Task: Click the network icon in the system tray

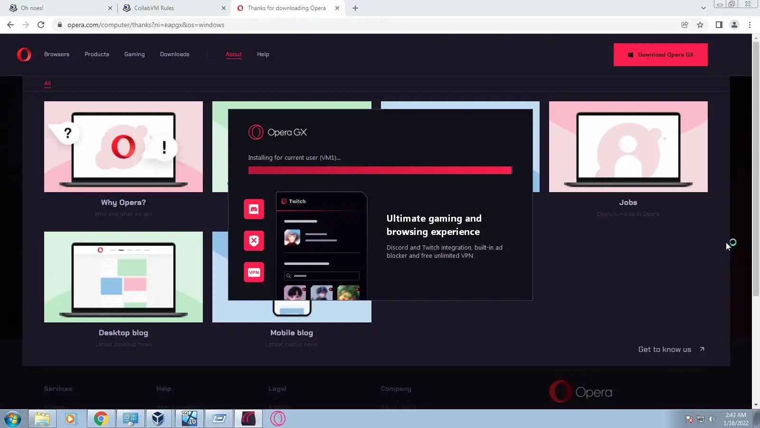Action: [701, 419]
